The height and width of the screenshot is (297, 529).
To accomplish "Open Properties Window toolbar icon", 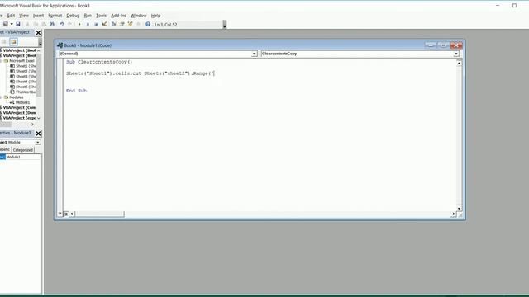I will [122, 24].
